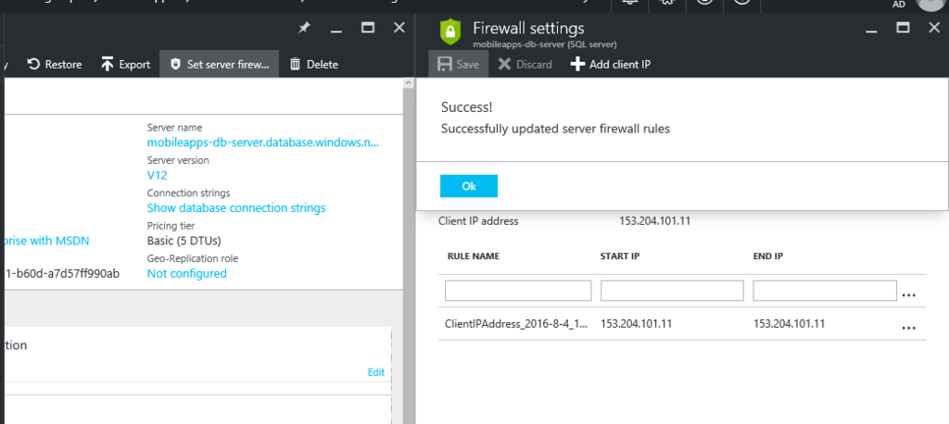
Task: Open the mobileapps-db-server.database.windows.n... link
Action: pos(263,143)
